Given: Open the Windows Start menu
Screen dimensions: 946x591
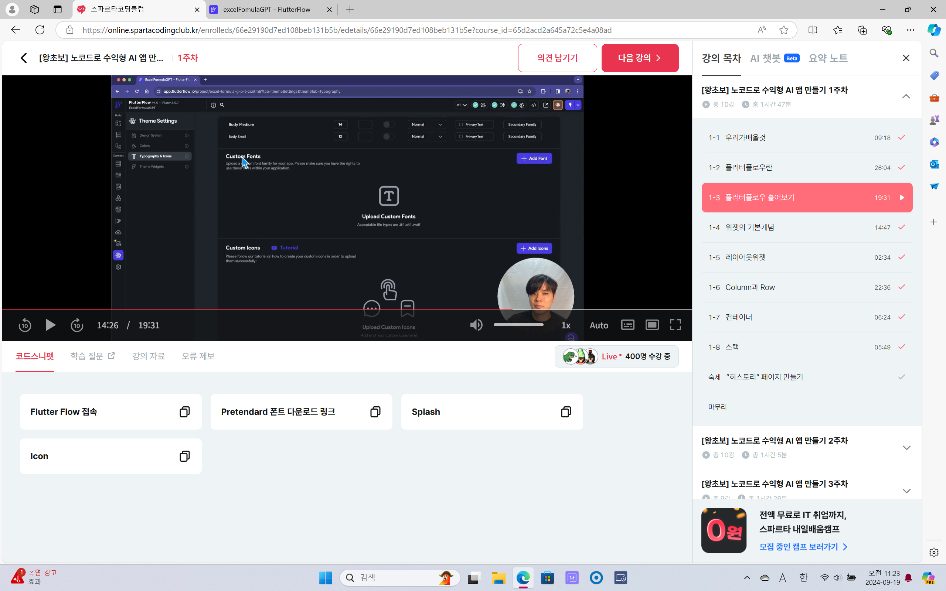Looking at the screenshot, I should [x=325, y=578].
